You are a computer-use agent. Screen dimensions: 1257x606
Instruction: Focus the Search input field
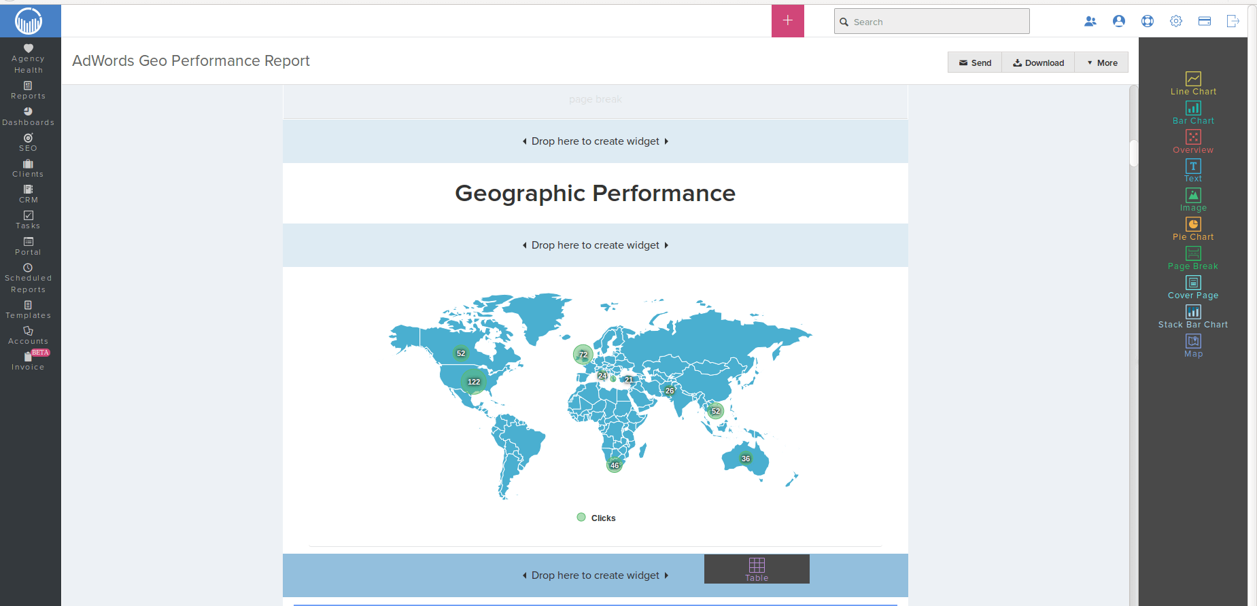coord(932,21)
